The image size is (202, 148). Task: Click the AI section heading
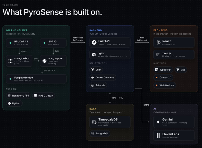(x=155, y=109)
